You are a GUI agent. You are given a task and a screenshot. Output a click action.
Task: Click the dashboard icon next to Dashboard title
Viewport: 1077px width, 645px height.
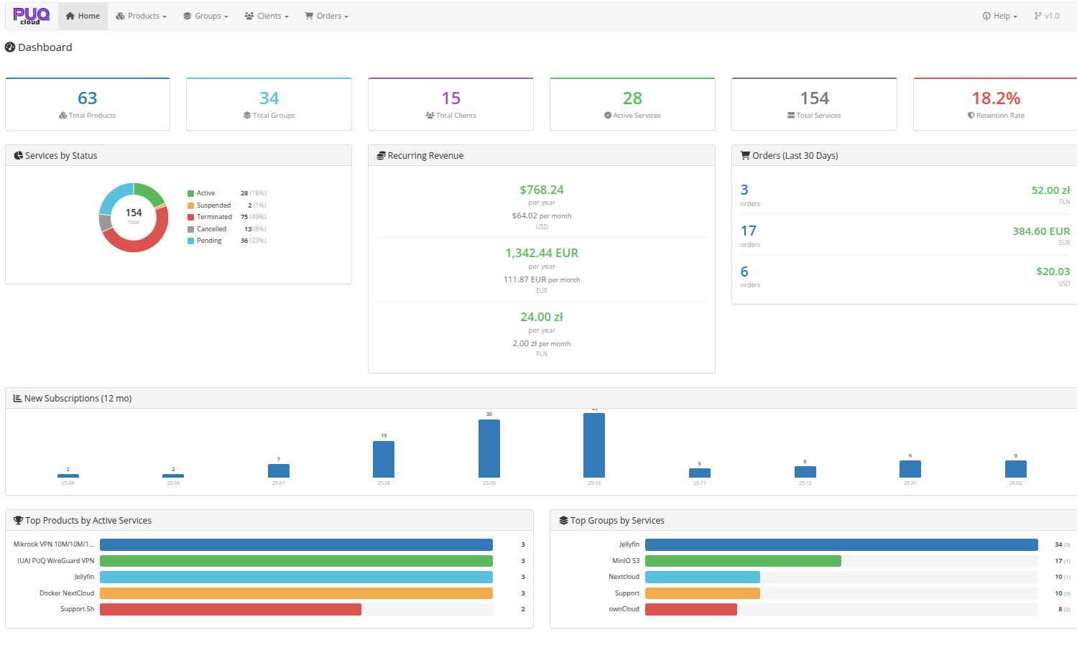10,47
